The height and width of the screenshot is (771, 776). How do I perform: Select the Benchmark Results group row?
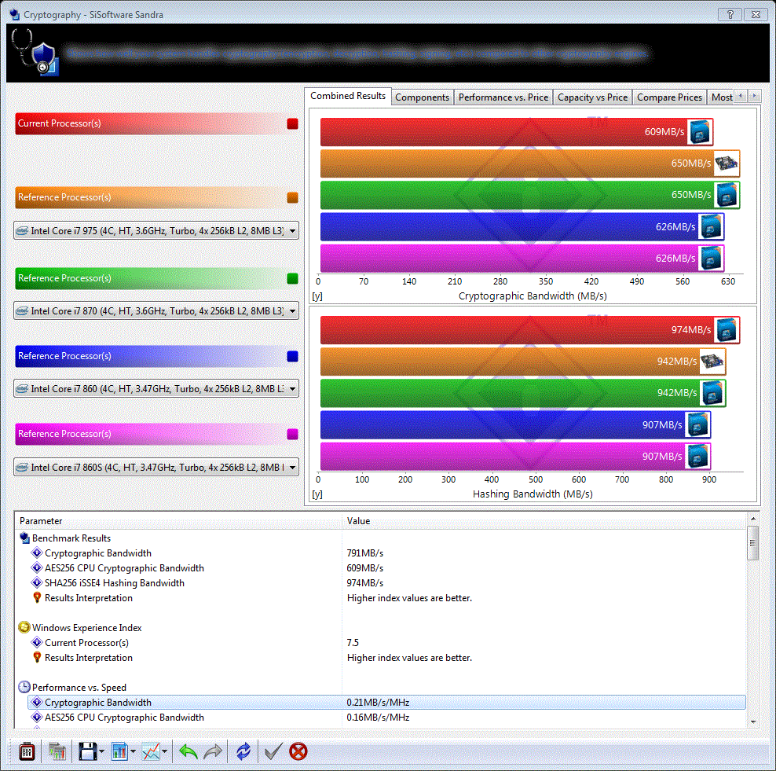click(380, 538)
